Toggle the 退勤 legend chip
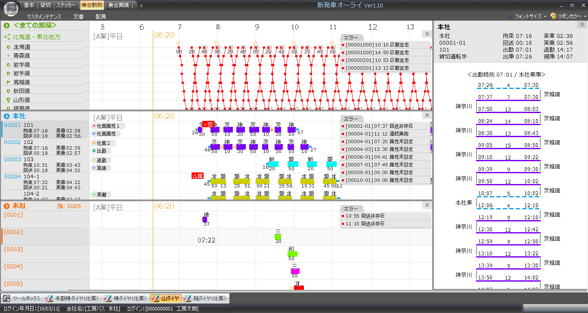This screenshot has height=313, width=588. (101, 160)
